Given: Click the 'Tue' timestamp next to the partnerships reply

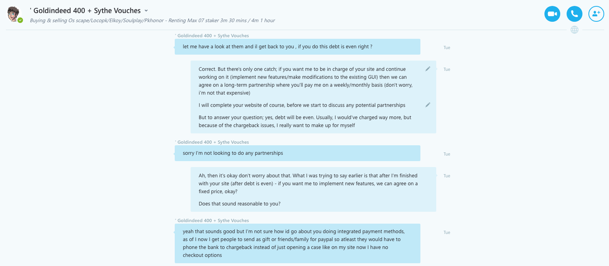Looking at the screenshot, I should point(447,154).
